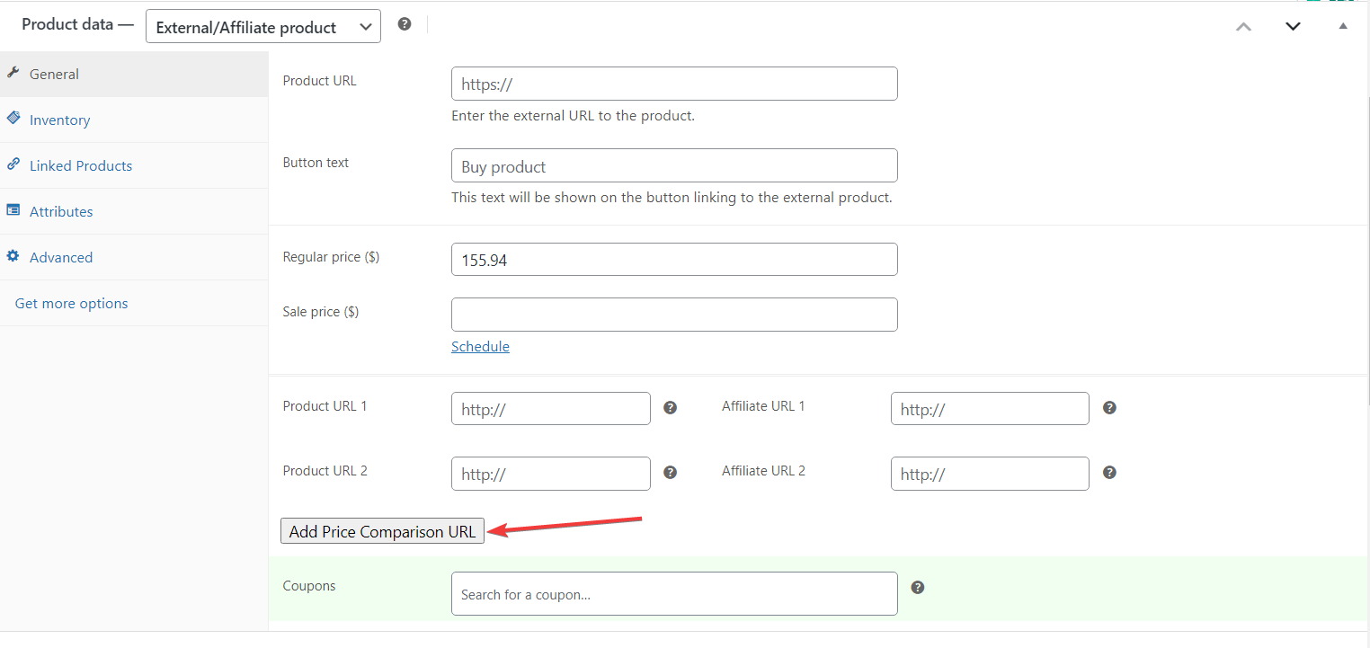Open the Advanced tab
1370x648 pixels.
click(134, 257)
